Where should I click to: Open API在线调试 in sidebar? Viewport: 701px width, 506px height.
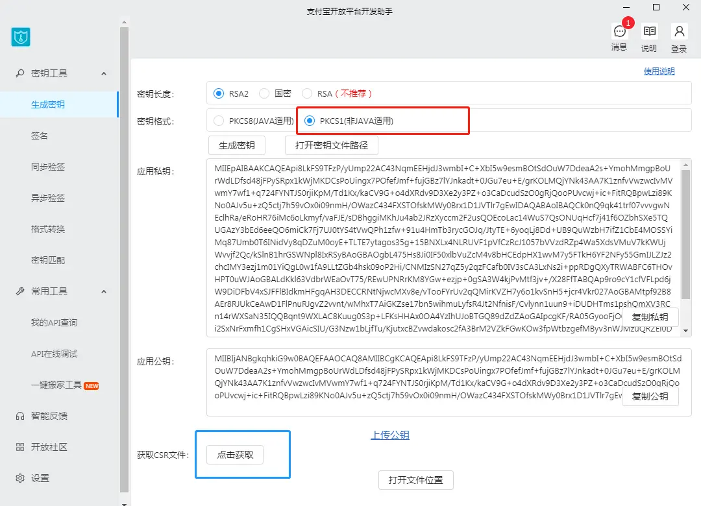(x=54, y=354)
